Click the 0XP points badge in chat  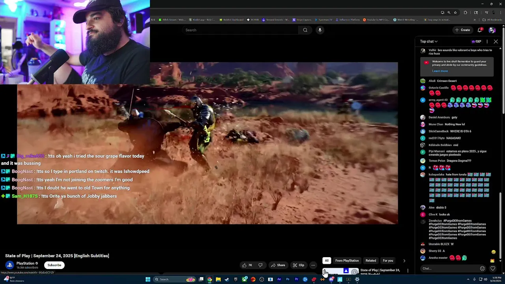[x=476, y=41]
